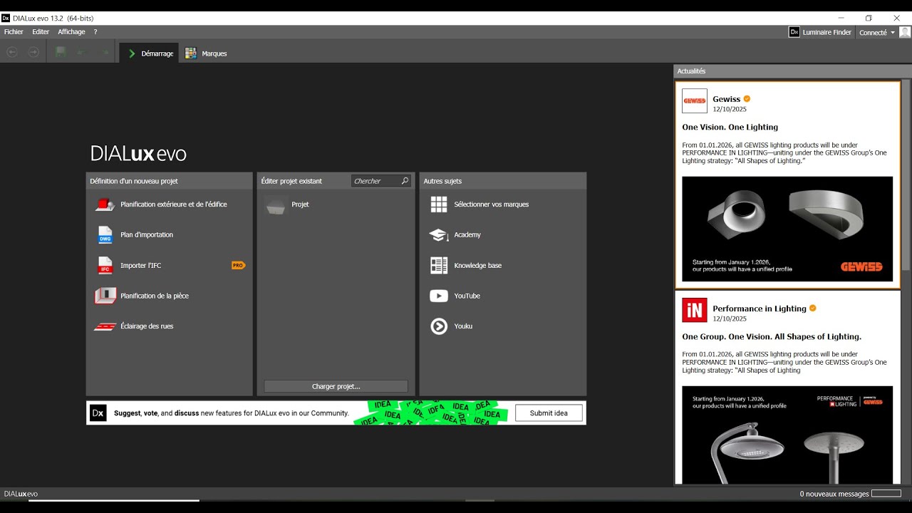The height and width of the screenshot is (513, 912).
Task: Start Planification de la pièce
Action: (155, 296)
